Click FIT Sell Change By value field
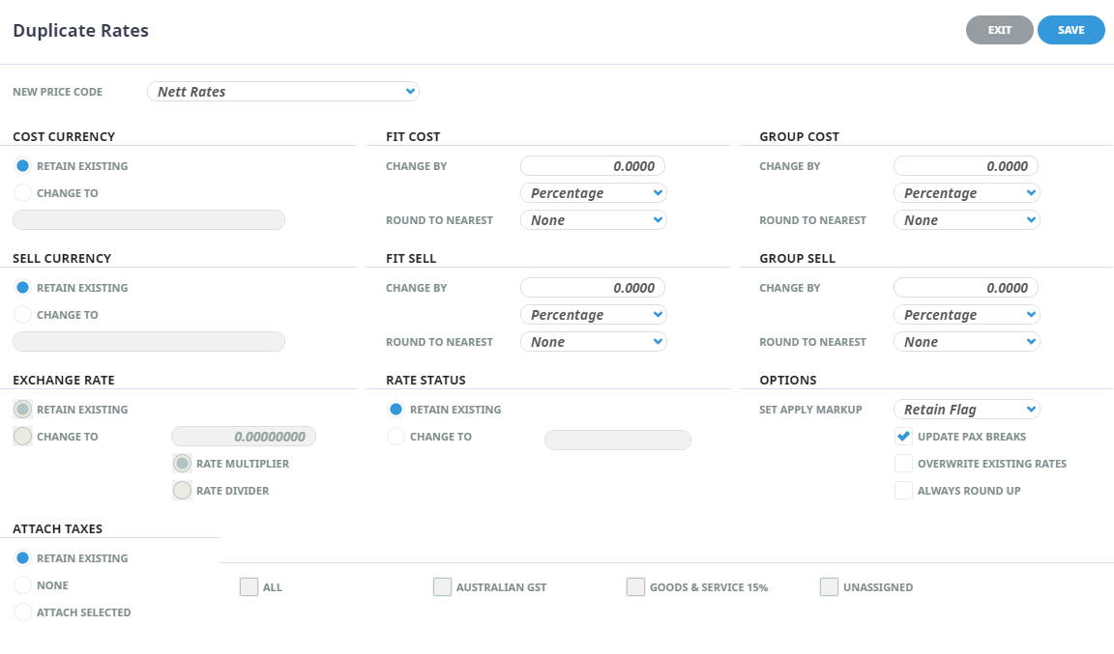Viewport: 1114px width, 654px height. [x=593, y=288]
